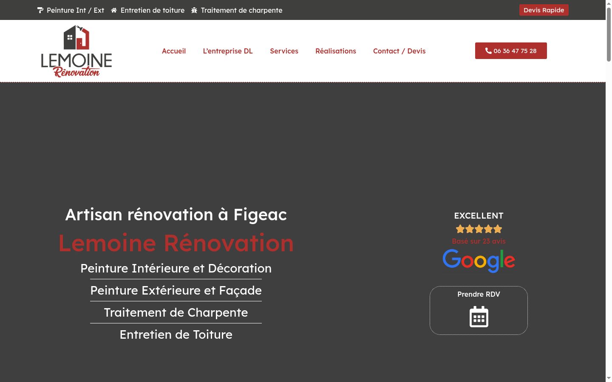
Task: Click the five-star rating
Action: (479, 229)
